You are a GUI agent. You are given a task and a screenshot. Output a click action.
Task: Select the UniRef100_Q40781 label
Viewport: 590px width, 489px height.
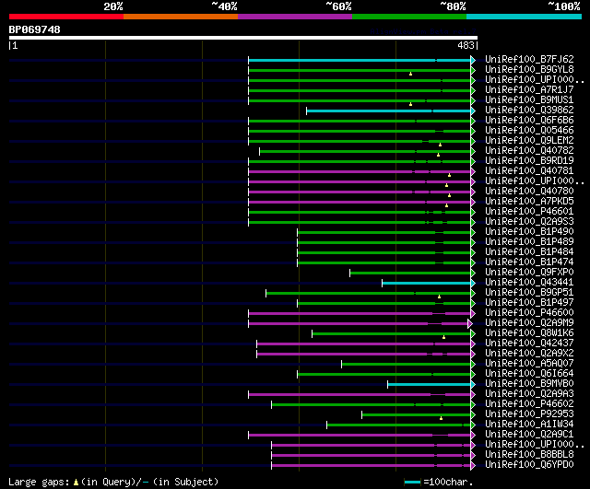coord(529,171)
